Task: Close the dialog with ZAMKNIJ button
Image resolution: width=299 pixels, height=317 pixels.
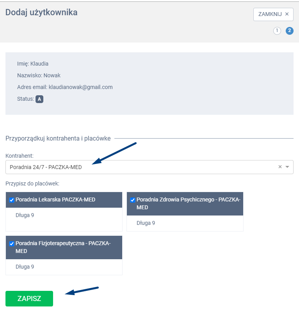Action: pos(273,14)
